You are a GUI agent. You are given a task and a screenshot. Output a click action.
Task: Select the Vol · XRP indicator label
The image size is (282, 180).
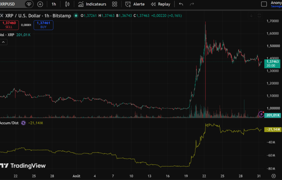point(7,35)
